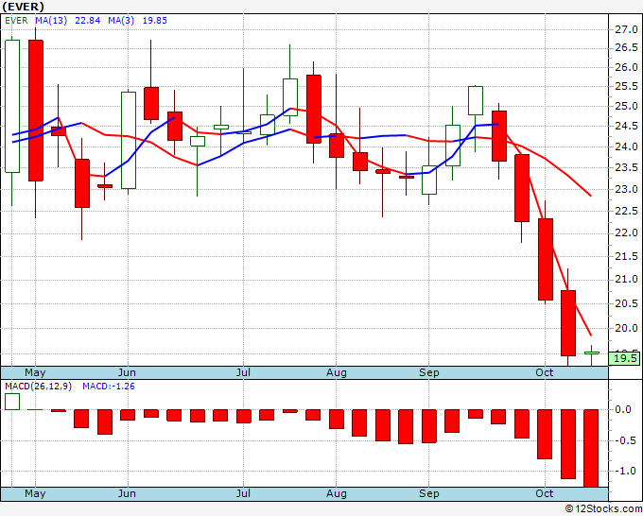Click Jul on the price chart date axis
The height and width of the screenshot is (516, 643).
[x=243, y=373]
